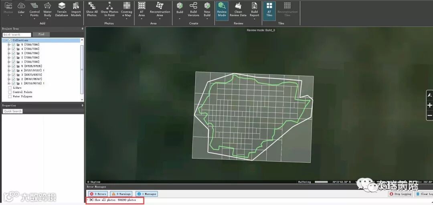Click the Properties Quick Search field

point(13,111)
